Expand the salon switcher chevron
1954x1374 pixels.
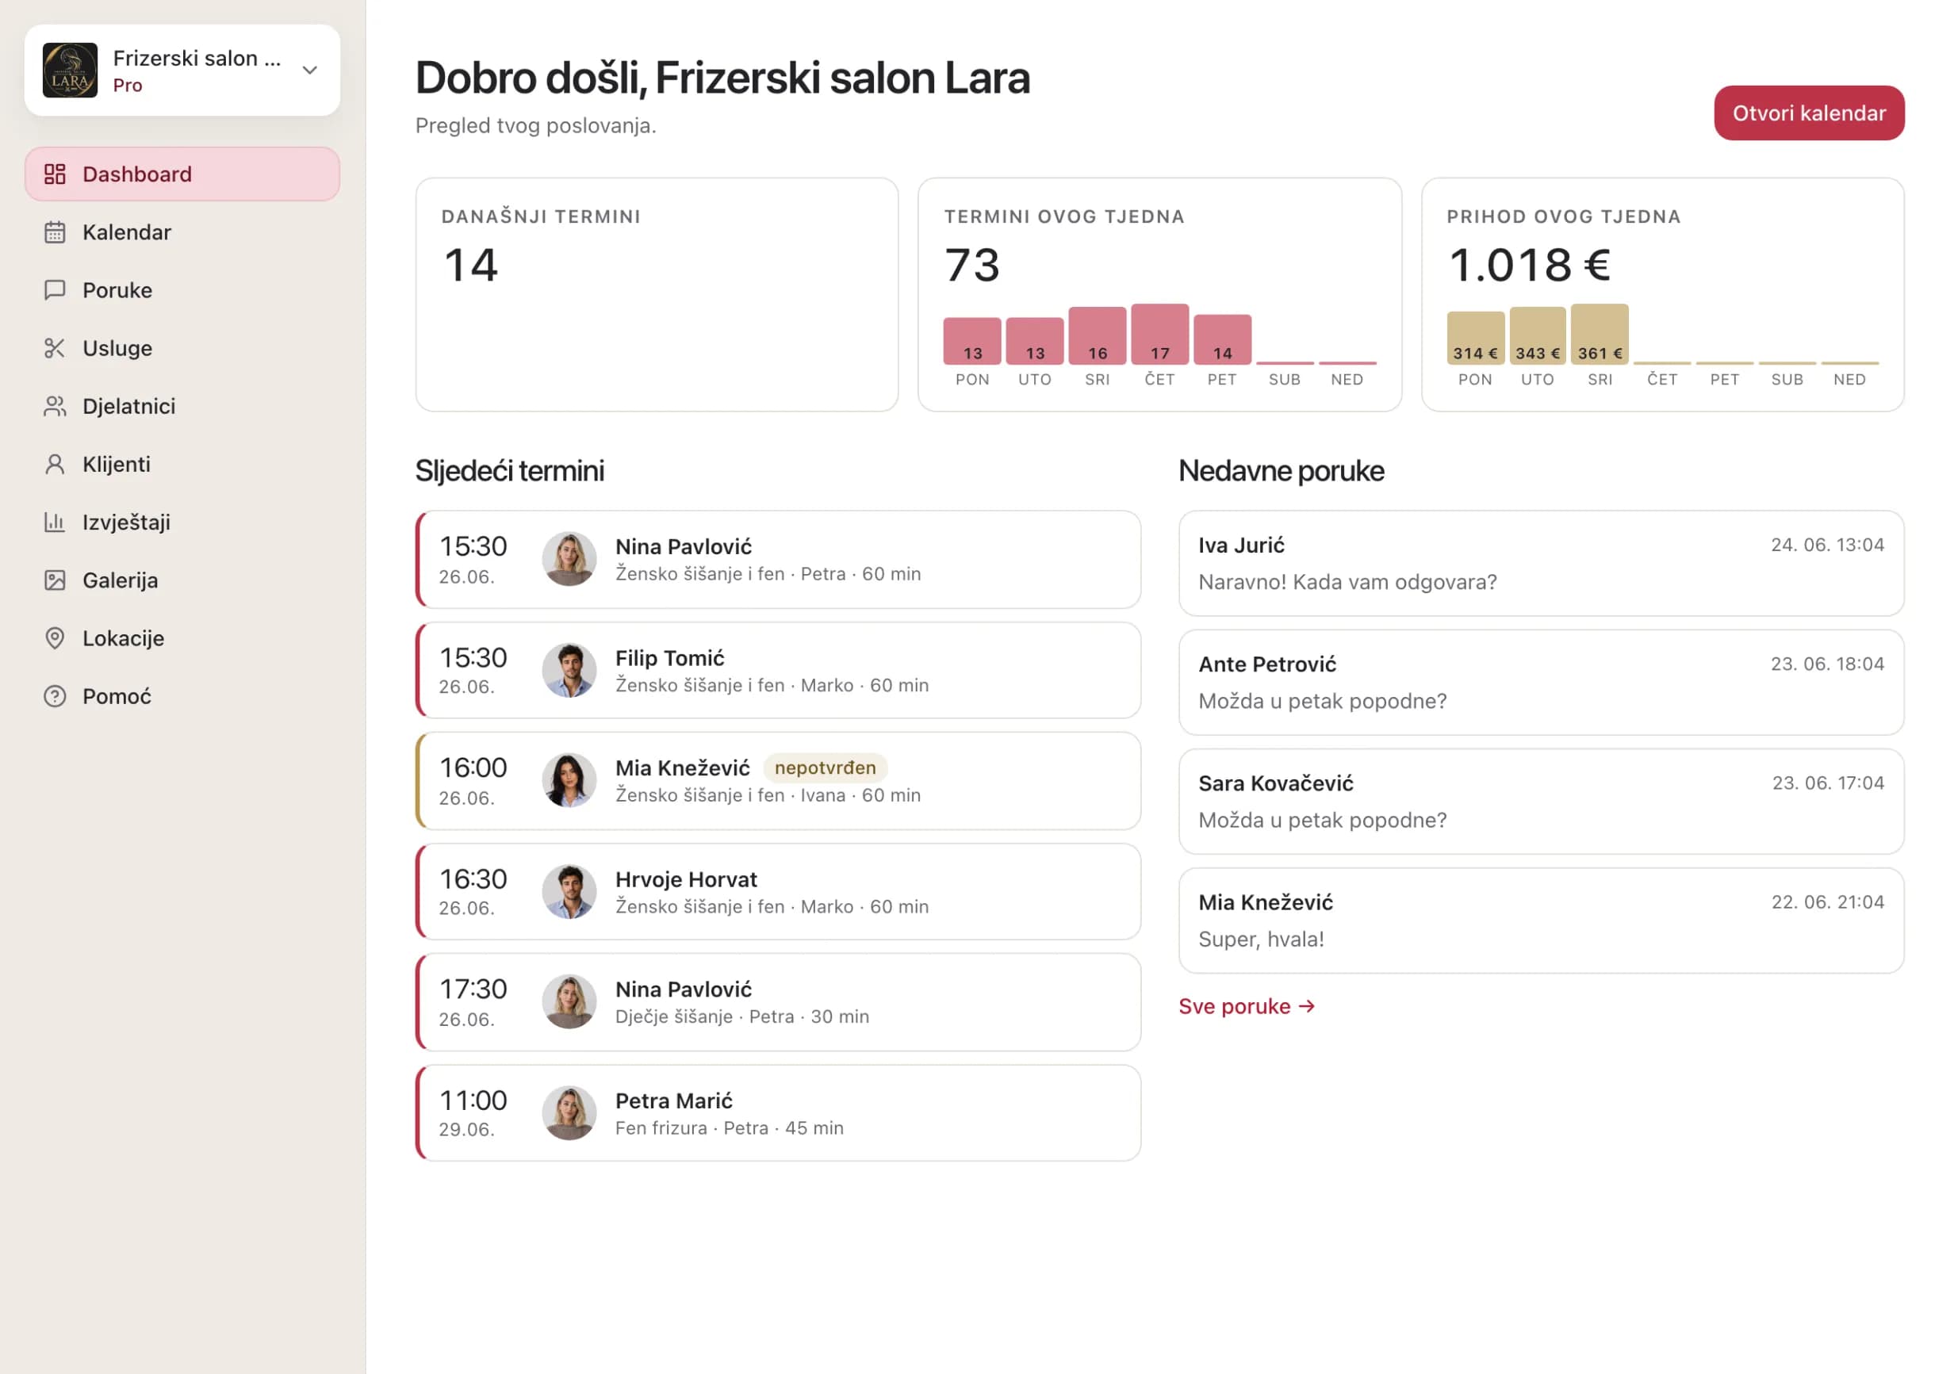coord(310,70)
